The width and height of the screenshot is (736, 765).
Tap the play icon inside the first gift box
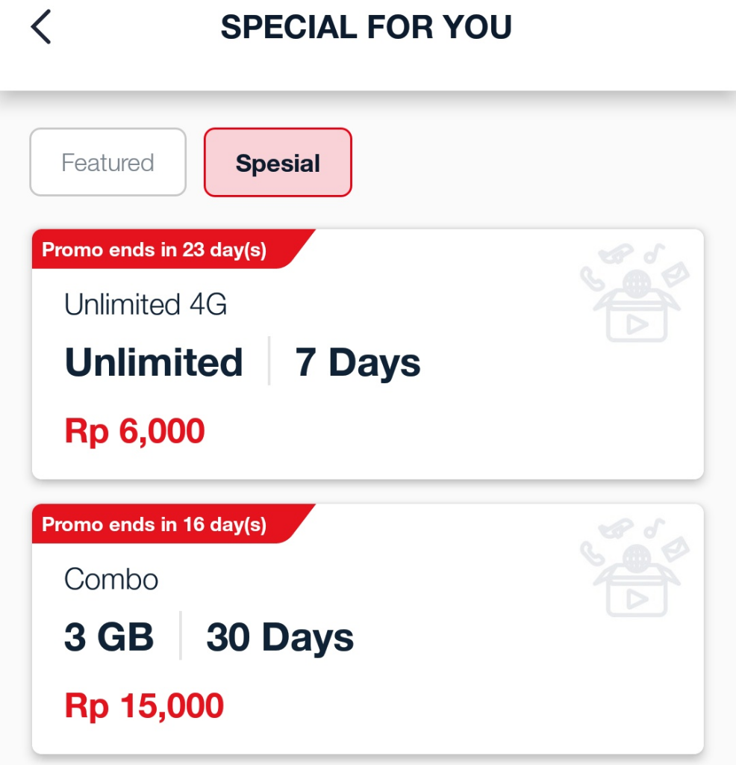635,323
